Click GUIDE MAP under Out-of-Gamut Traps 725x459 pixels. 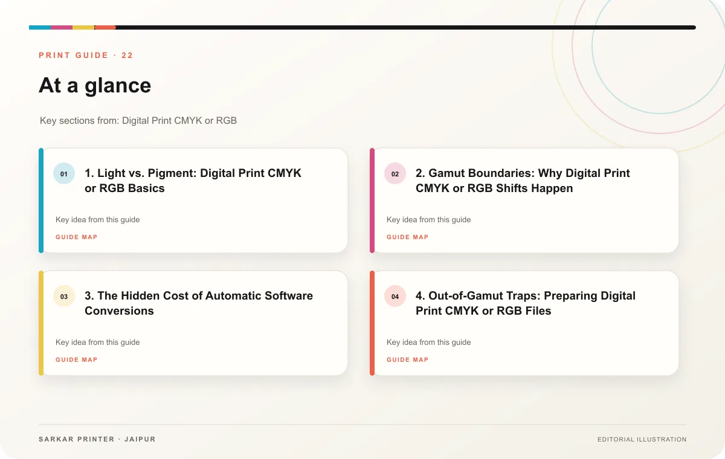[407, 360]
